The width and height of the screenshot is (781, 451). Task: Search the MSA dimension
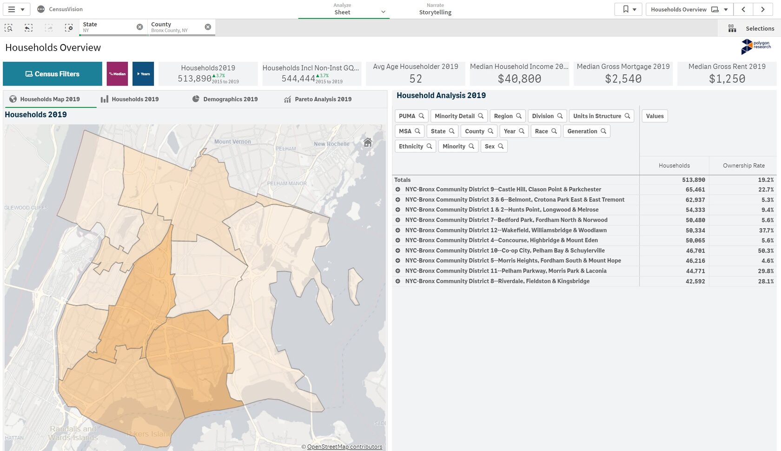pos(410,131)
